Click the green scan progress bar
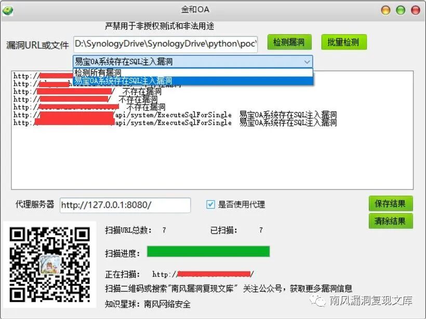This screenshot has width=426, height=319. click(x=208, y=252)
